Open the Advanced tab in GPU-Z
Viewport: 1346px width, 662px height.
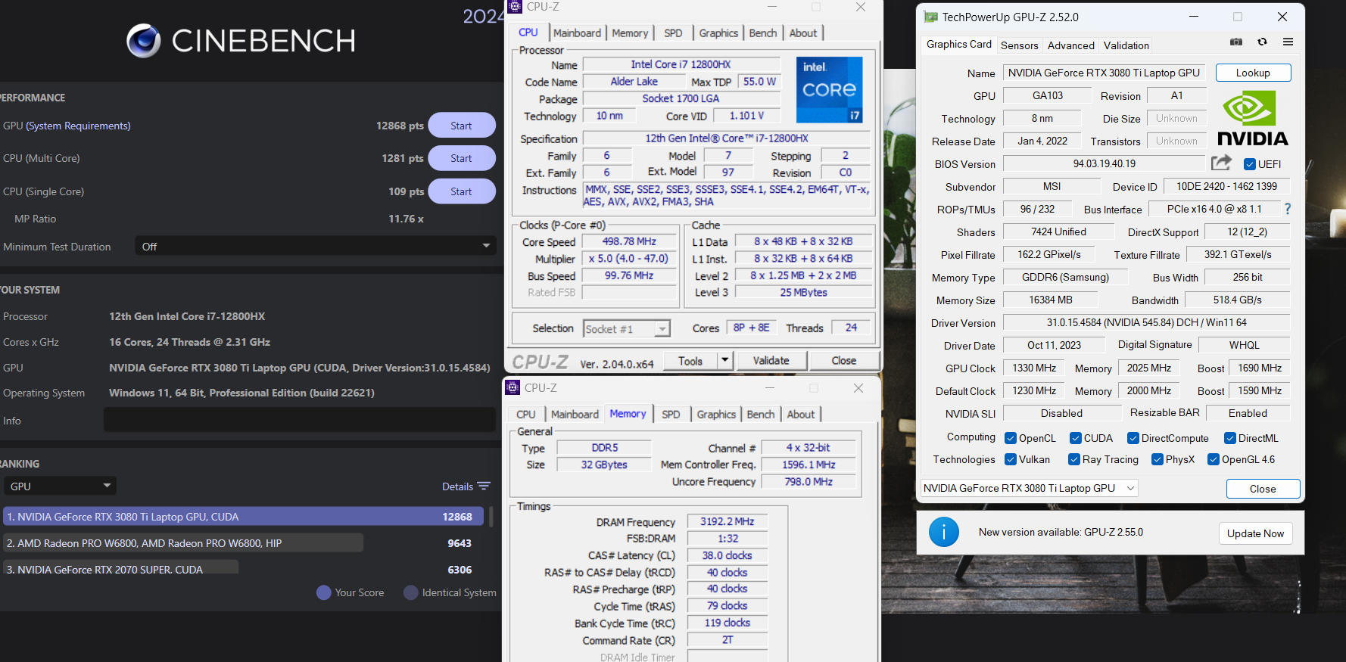[1070, 45]
